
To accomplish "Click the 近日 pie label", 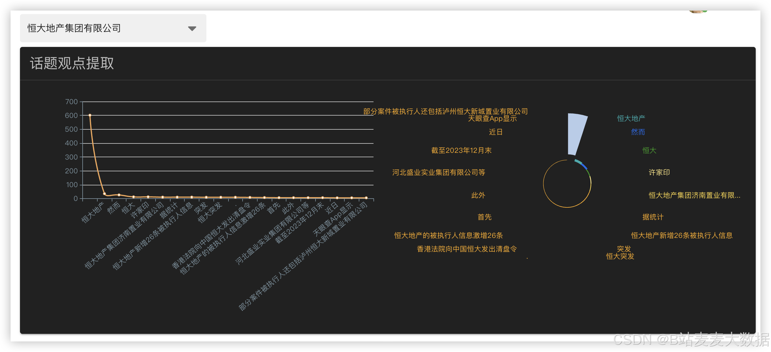I will pyautogui.click(x=495, y=132).
